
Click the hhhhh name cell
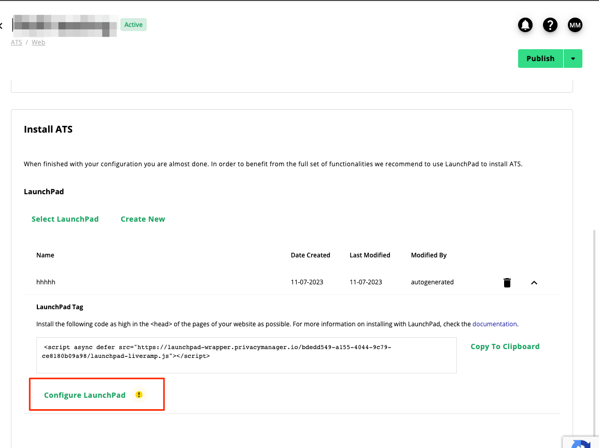[x=46, y=282]
